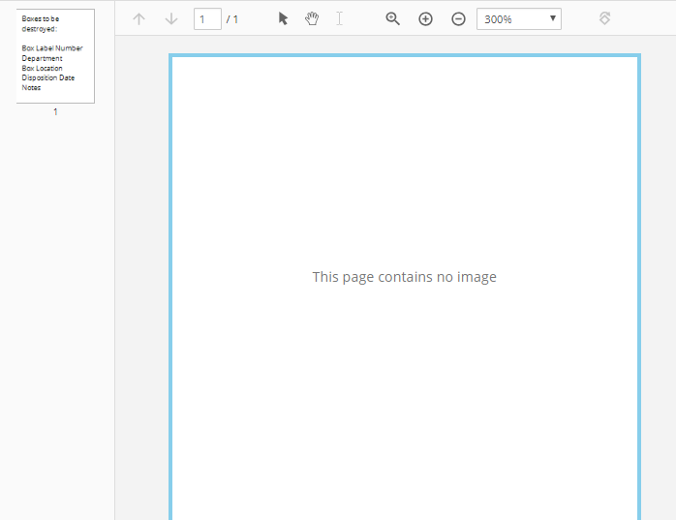The height and width of the screenshot is (520, 676).
Task: Activate the hand pan tool
Action: (x=312, y=18)
